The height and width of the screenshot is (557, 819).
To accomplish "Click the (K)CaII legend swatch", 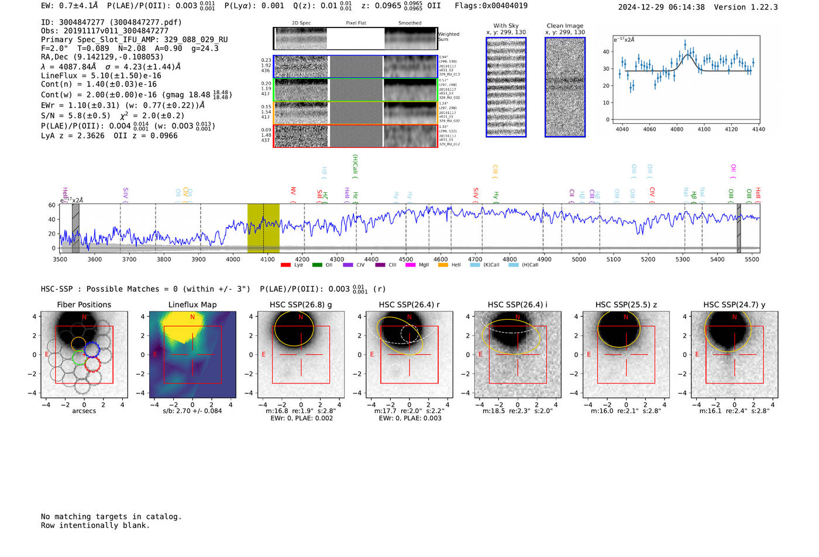I will [x=474, y=265].
